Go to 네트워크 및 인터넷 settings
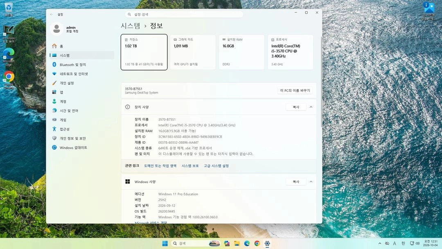Viewport: 442px width, 249px height. tap(82, 74)
